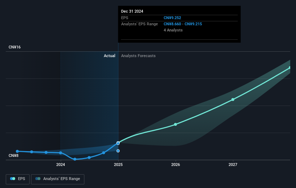Click the EPS data point at 2024 axis

coord(61,153)
